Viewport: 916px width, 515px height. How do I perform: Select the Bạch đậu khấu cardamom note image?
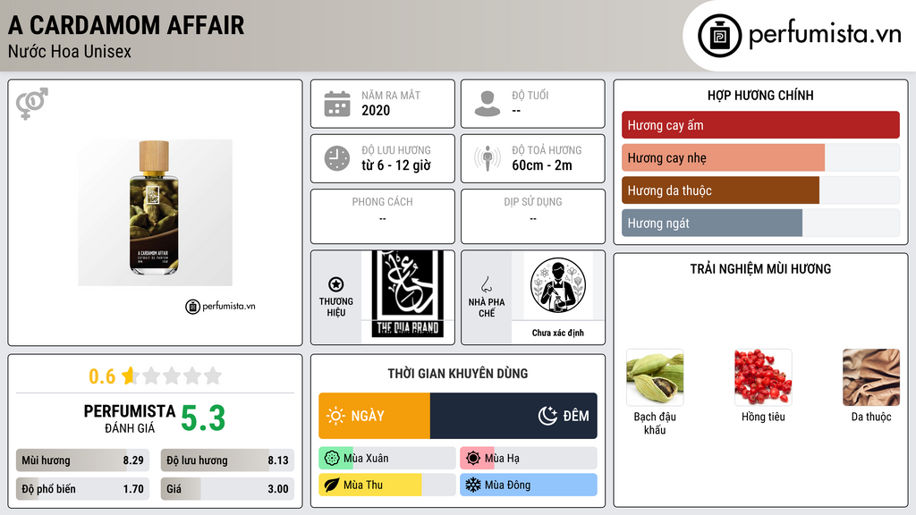coord(655,378)
